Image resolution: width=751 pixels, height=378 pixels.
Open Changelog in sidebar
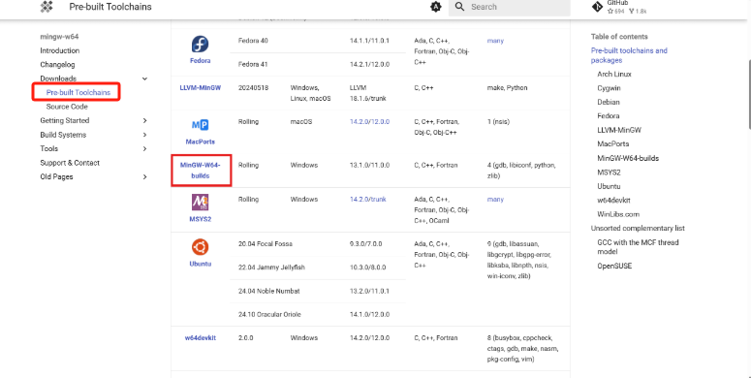point(57,64)
